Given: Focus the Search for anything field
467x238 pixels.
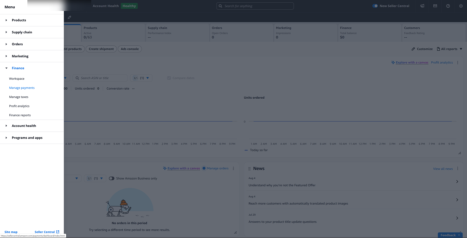Looking at the screenshot, I should 255,6.
